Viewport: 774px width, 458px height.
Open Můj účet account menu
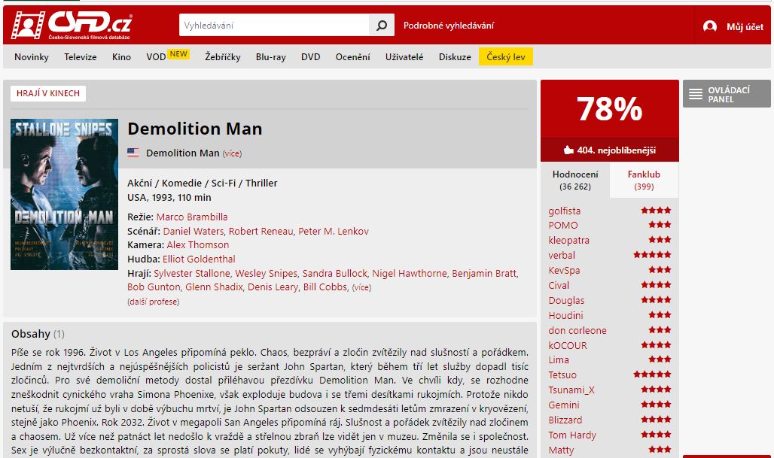point(745,26)
